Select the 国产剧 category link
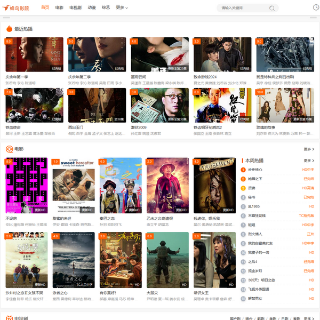The width and height of the screenshot is (320, 320). click(x=235, y=318)
